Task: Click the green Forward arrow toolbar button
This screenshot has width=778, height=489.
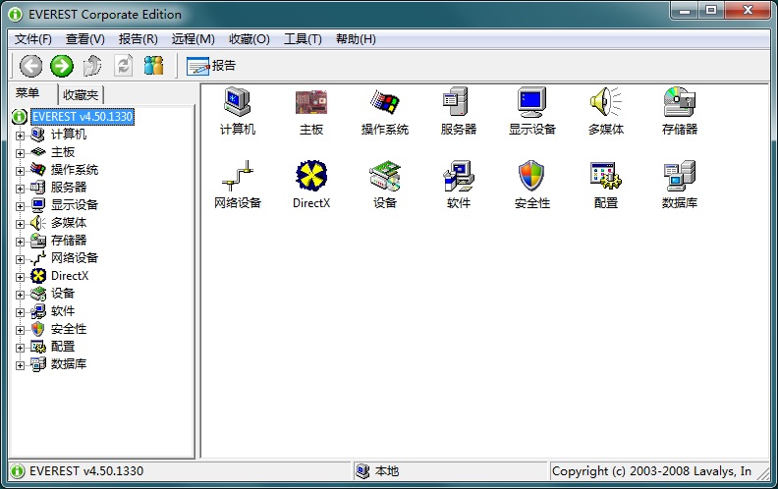Action: pos(62,66)
